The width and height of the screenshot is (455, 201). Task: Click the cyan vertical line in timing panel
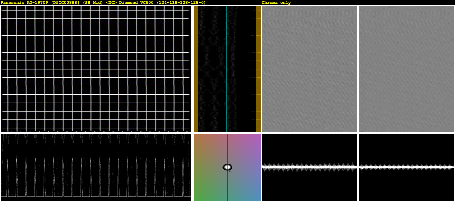(226, 69)
